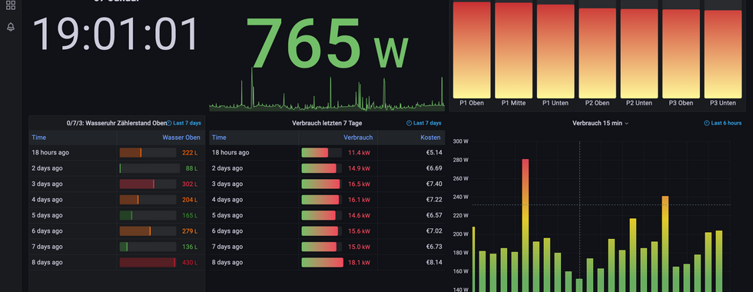Viewport: 753px width, 292px height.
Task: Select the 204 L water value
Action: coord(190,200)
